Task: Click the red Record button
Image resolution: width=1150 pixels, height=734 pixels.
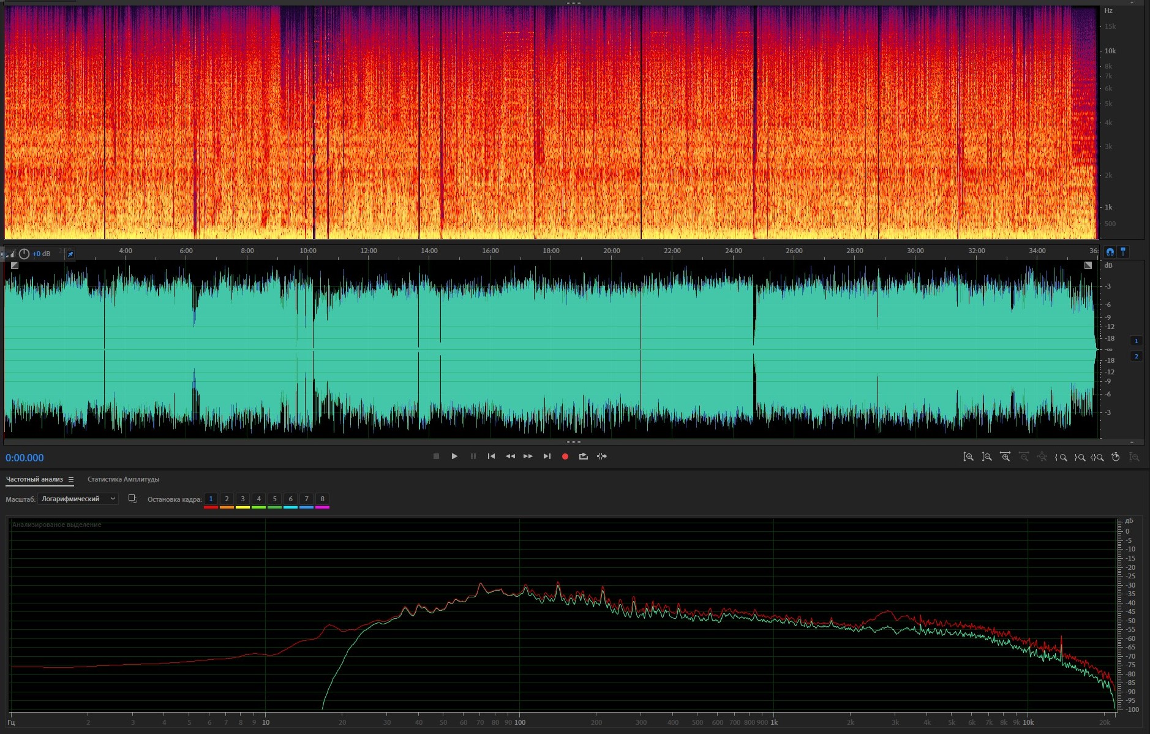Action: click(x=565, y=456)
